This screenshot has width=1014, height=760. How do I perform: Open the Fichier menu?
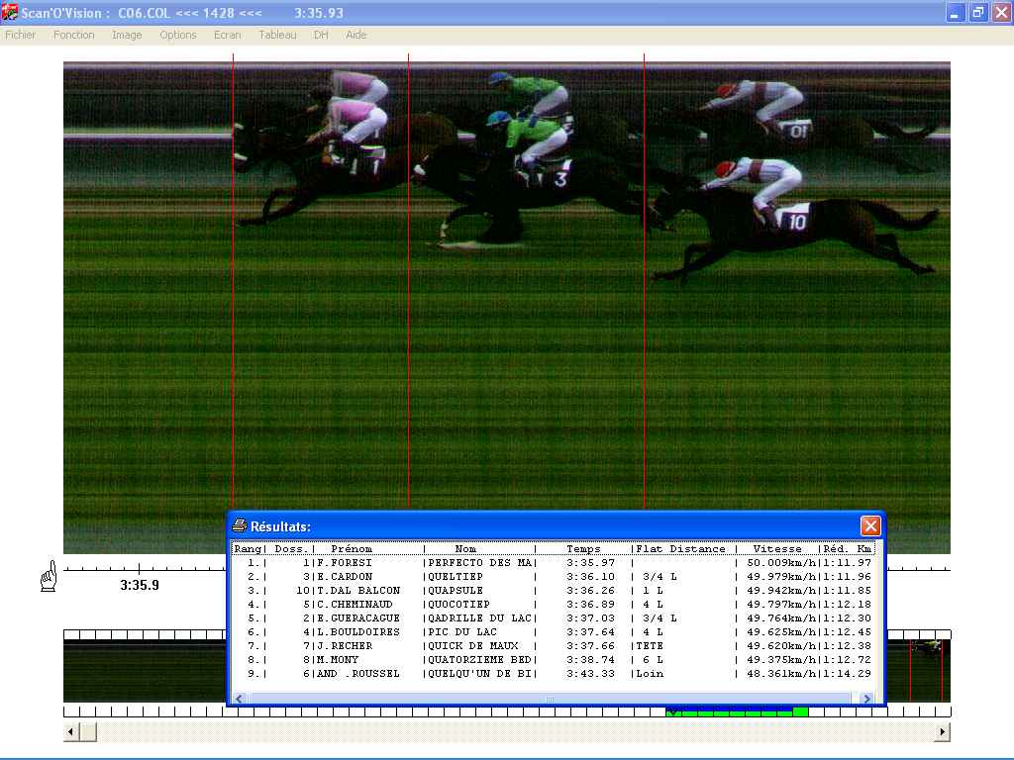pyautogui.click(x=20, y=35)
